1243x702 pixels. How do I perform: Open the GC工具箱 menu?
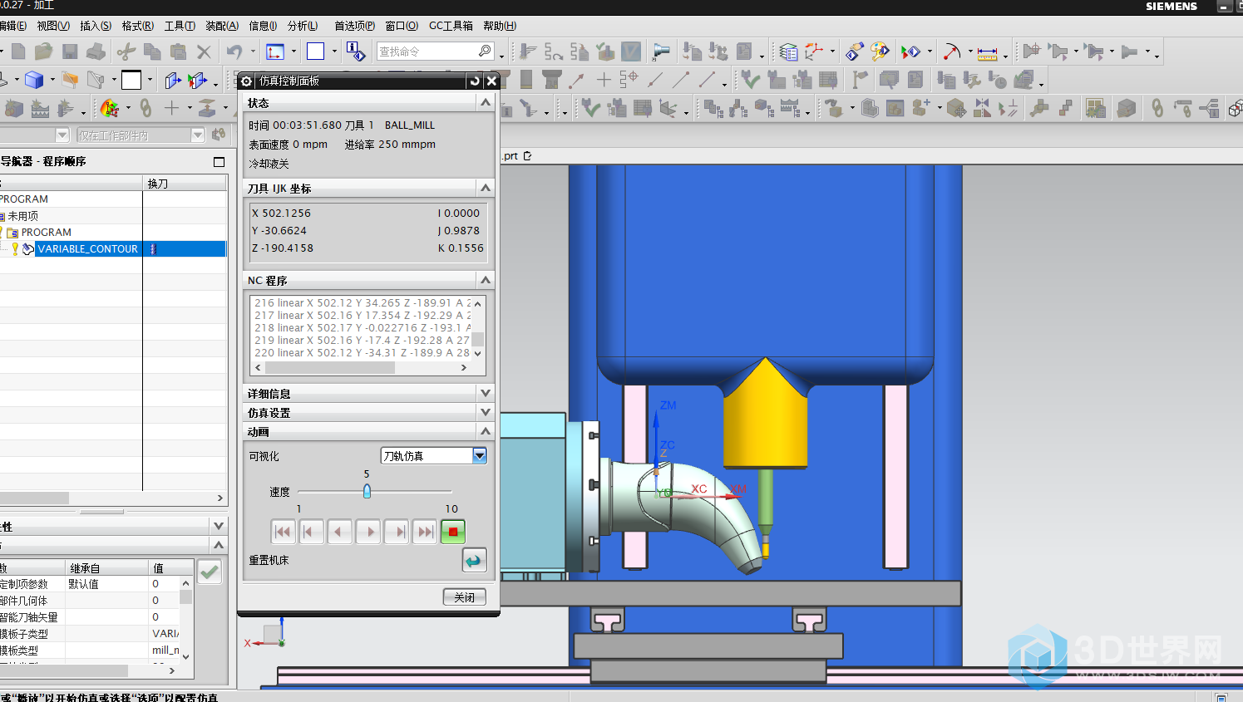pyautogui.click(x=451, y=26)
